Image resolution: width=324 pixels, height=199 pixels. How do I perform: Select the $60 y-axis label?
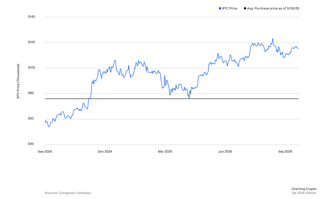[x=32, y=118]
